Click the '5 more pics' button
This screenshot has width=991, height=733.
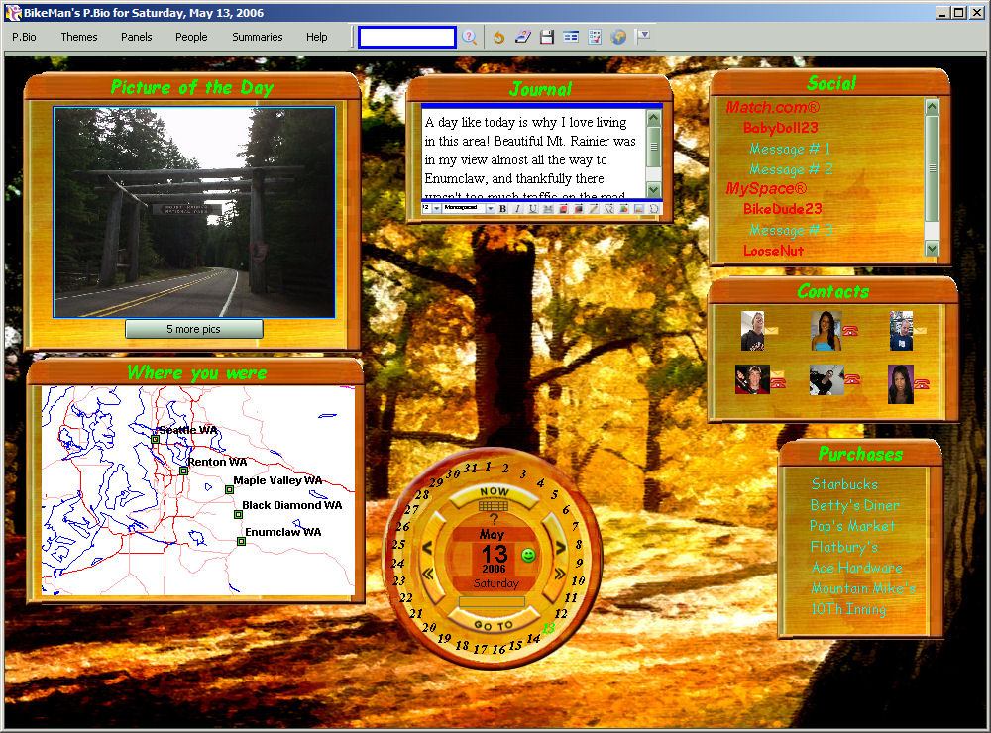point(194,329)
